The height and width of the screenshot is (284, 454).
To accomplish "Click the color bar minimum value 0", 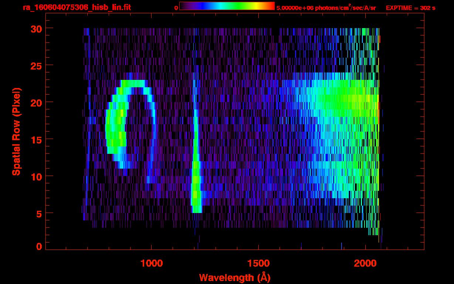I will (x=176, y=8).
